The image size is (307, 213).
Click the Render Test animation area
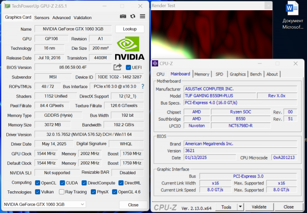pos(211,35)
